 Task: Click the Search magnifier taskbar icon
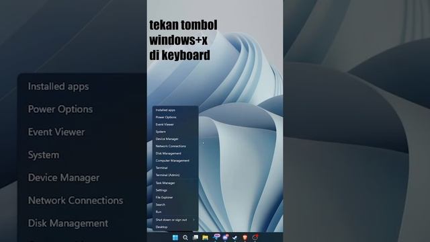pos(185,237)
